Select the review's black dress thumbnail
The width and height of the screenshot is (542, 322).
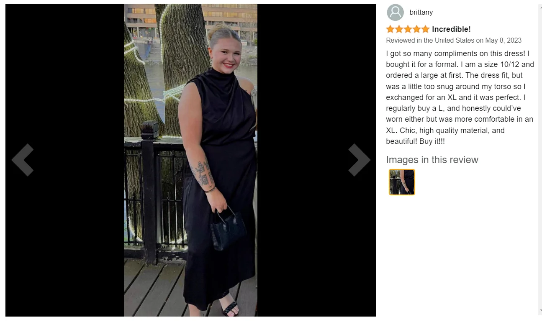402,182
